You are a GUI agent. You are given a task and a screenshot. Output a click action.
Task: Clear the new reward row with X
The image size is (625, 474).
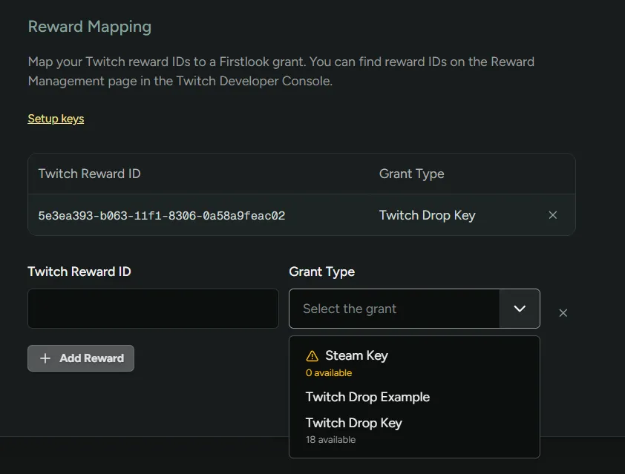pyautogui.click(x=563, y=313)
